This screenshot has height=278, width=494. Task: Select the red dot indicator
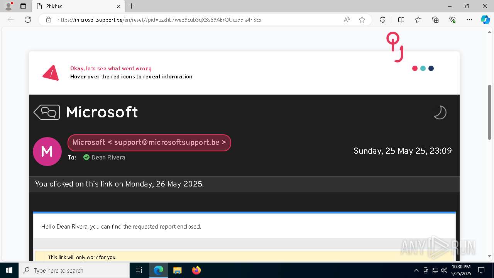coord(415,68)
